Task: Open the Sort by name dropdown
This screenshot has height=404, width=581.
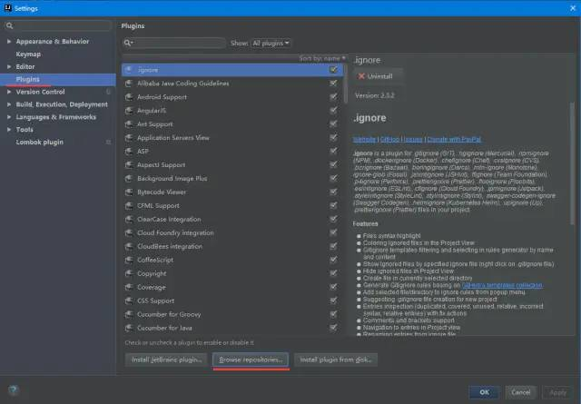Action: (322, 59)
